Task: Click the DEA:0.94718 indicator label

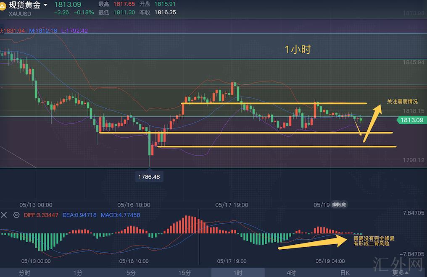Action: click(79, 215)
